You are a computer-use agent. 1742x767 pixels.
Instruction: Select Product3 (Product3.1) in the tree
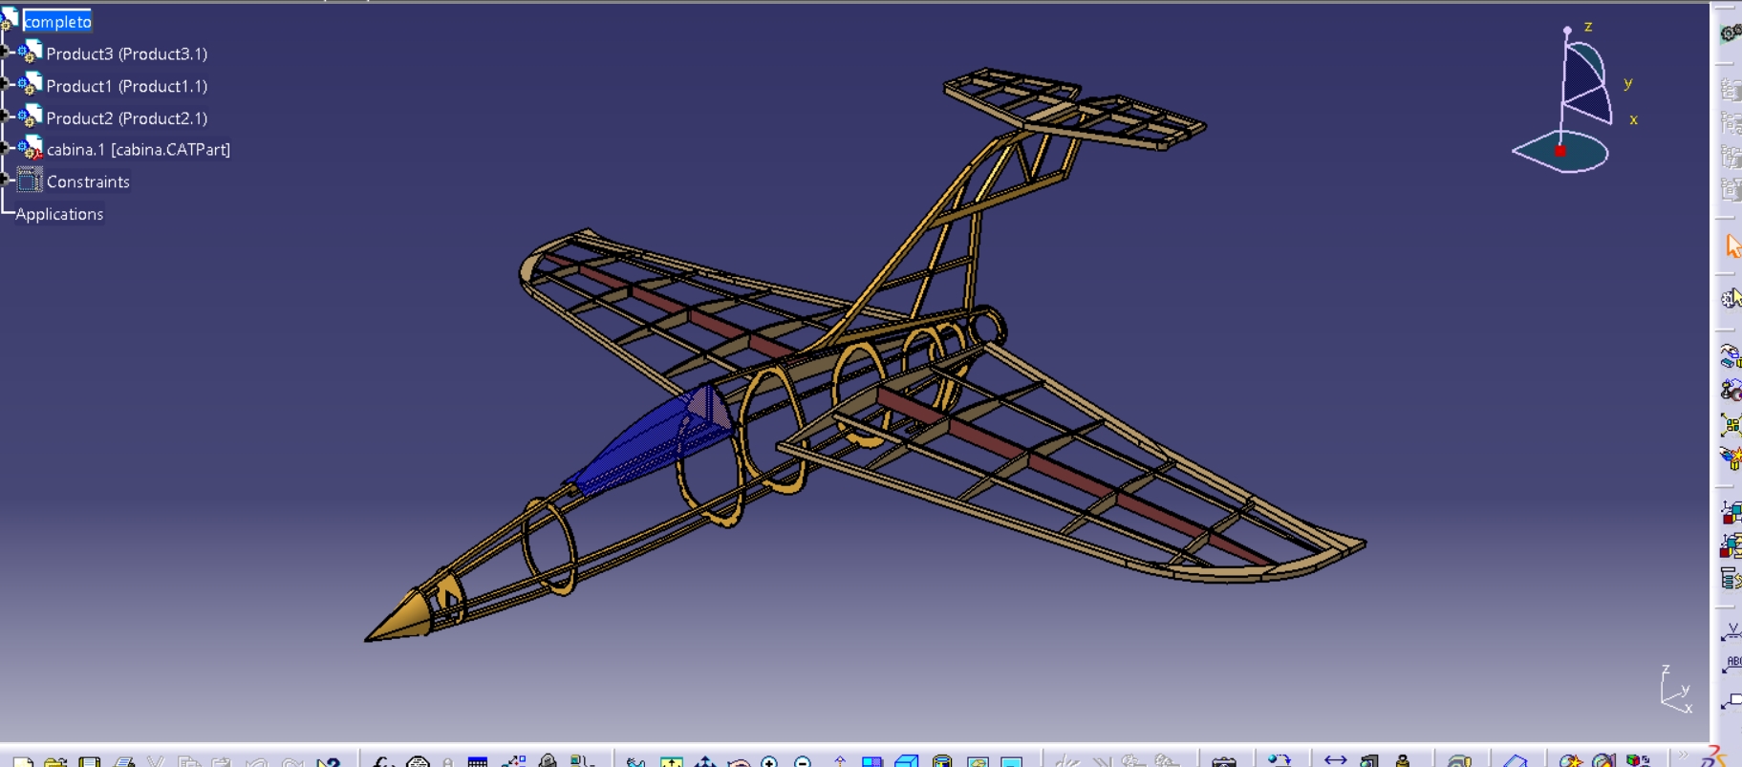126,53
